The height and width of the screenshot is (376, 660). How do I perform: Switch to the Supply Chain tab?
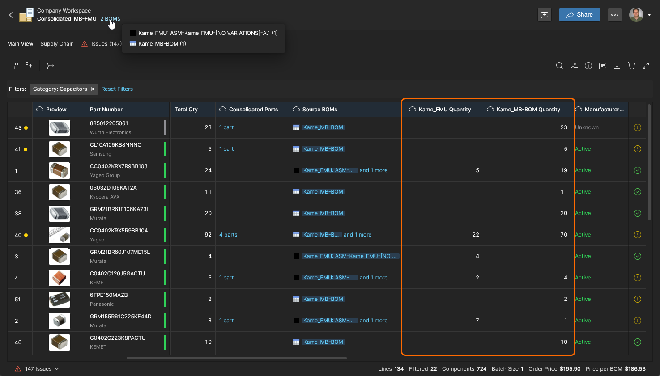coord(57,44)
